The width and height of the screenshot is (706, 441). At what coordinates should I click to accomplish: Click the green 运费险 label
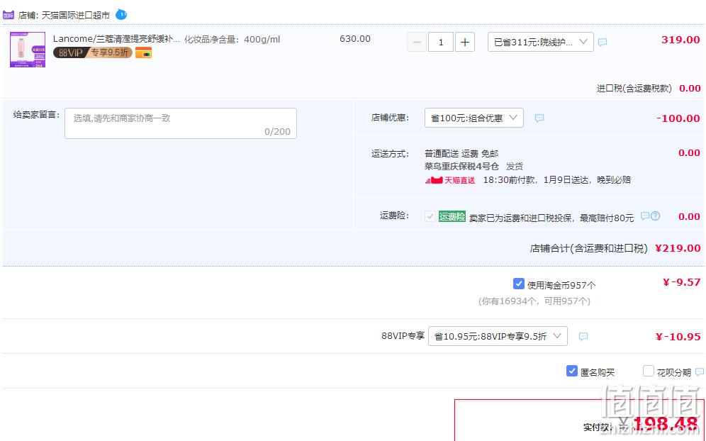pos(452,217)
